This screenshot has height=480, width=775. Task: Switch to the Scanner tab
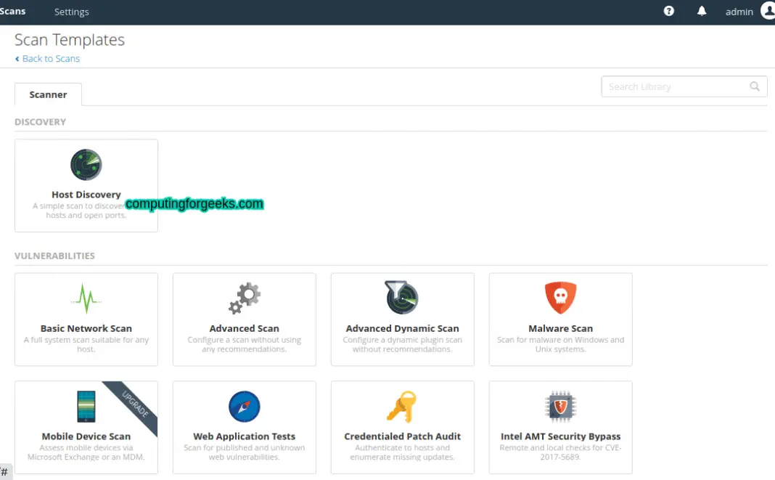coord(48,94)
